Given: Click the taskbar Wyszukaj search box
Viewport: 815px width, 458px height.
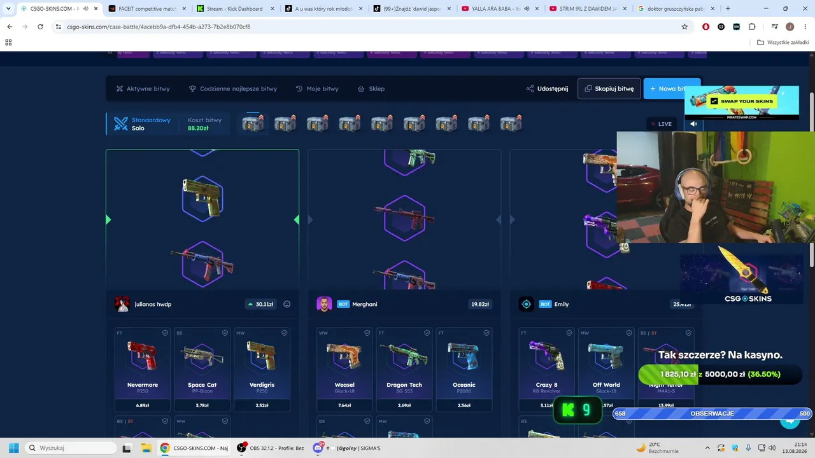Looking at the screenshot, I should coord(70,448).
